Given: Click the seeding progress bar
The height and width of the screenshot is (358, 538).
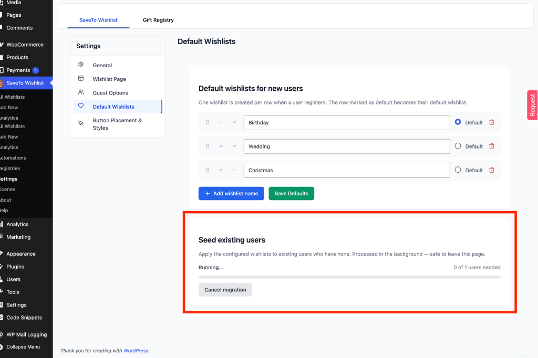Looking at the screenshot, I should [349, 277].
